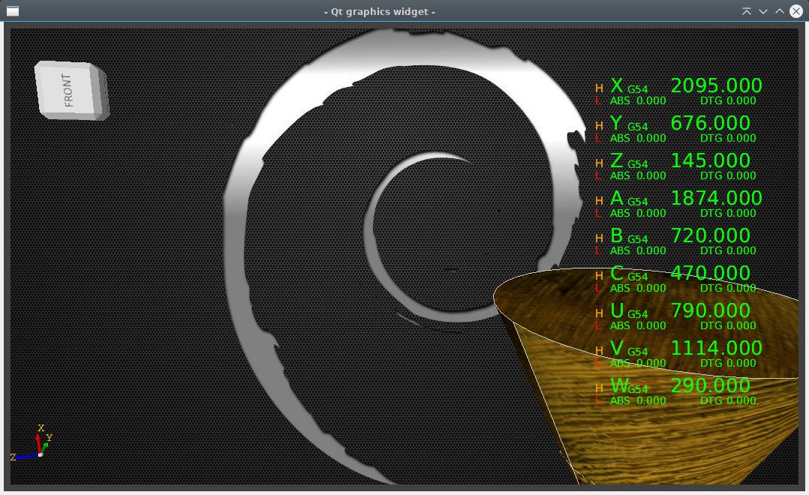
Task: Click the orange H indicator for Y axis
Action: click(x=599, y=126)
